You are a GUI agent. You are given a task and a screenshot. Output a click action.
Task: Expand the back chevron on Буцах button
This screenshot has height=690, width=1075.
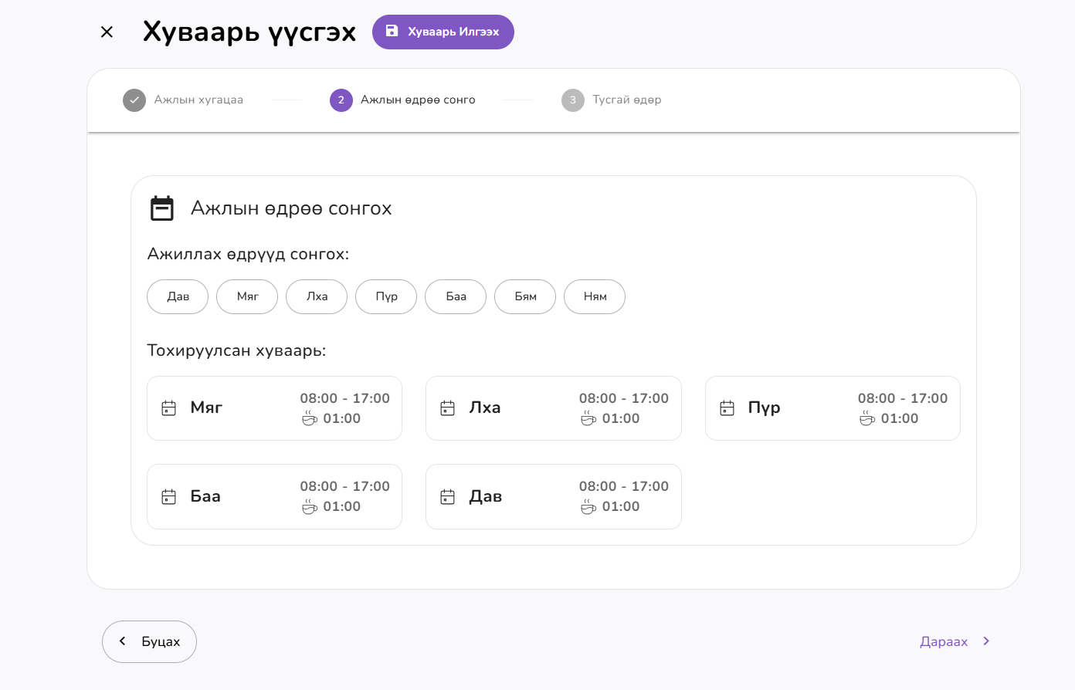click(121, 641)
